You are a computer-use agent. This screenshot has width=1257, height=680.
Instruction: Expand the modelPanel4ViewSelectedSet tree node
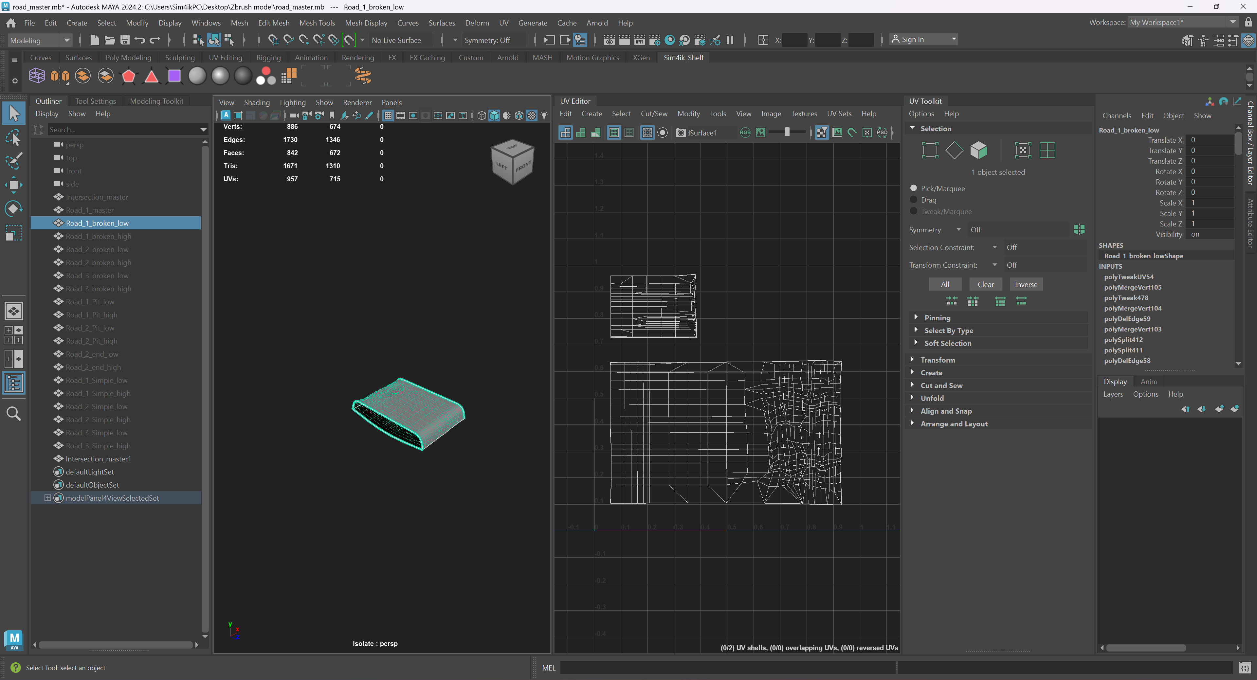point(47,498)
